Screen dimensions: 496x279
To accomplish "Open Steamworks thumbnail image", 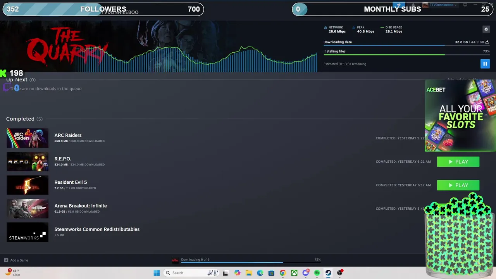I will tap(28, 232).
